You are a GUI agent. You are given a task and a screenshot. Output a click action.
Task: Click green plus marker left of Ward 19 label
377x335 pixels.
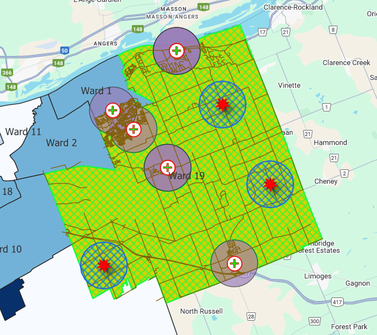167,167
